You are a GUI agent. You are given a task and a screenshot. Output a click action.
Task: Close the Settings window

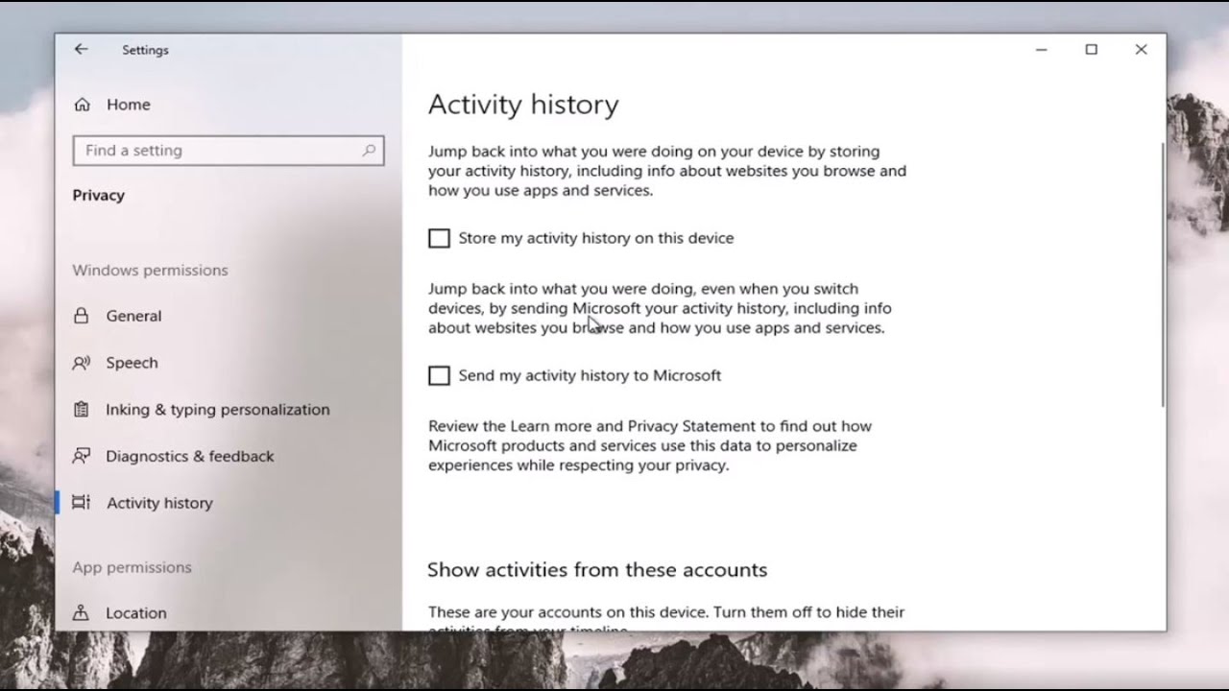[x=1141, y=50]
